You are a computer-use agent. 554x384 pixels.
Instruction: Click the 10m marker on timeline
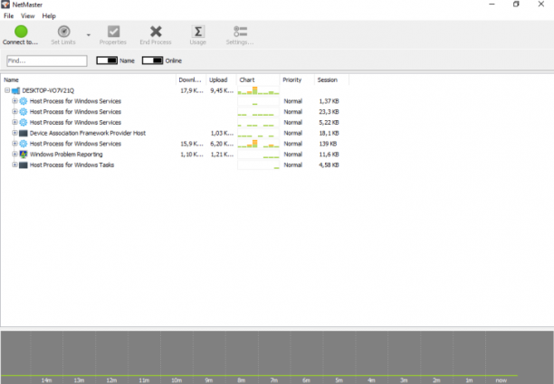[177, 380]
